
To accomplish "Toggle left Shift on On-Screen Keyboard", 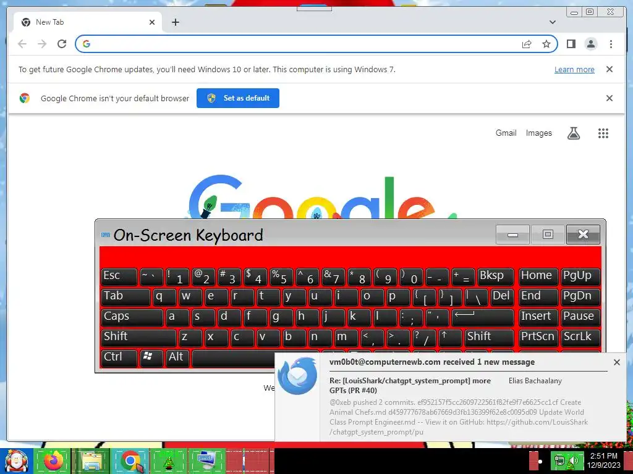I will point(138,338).
